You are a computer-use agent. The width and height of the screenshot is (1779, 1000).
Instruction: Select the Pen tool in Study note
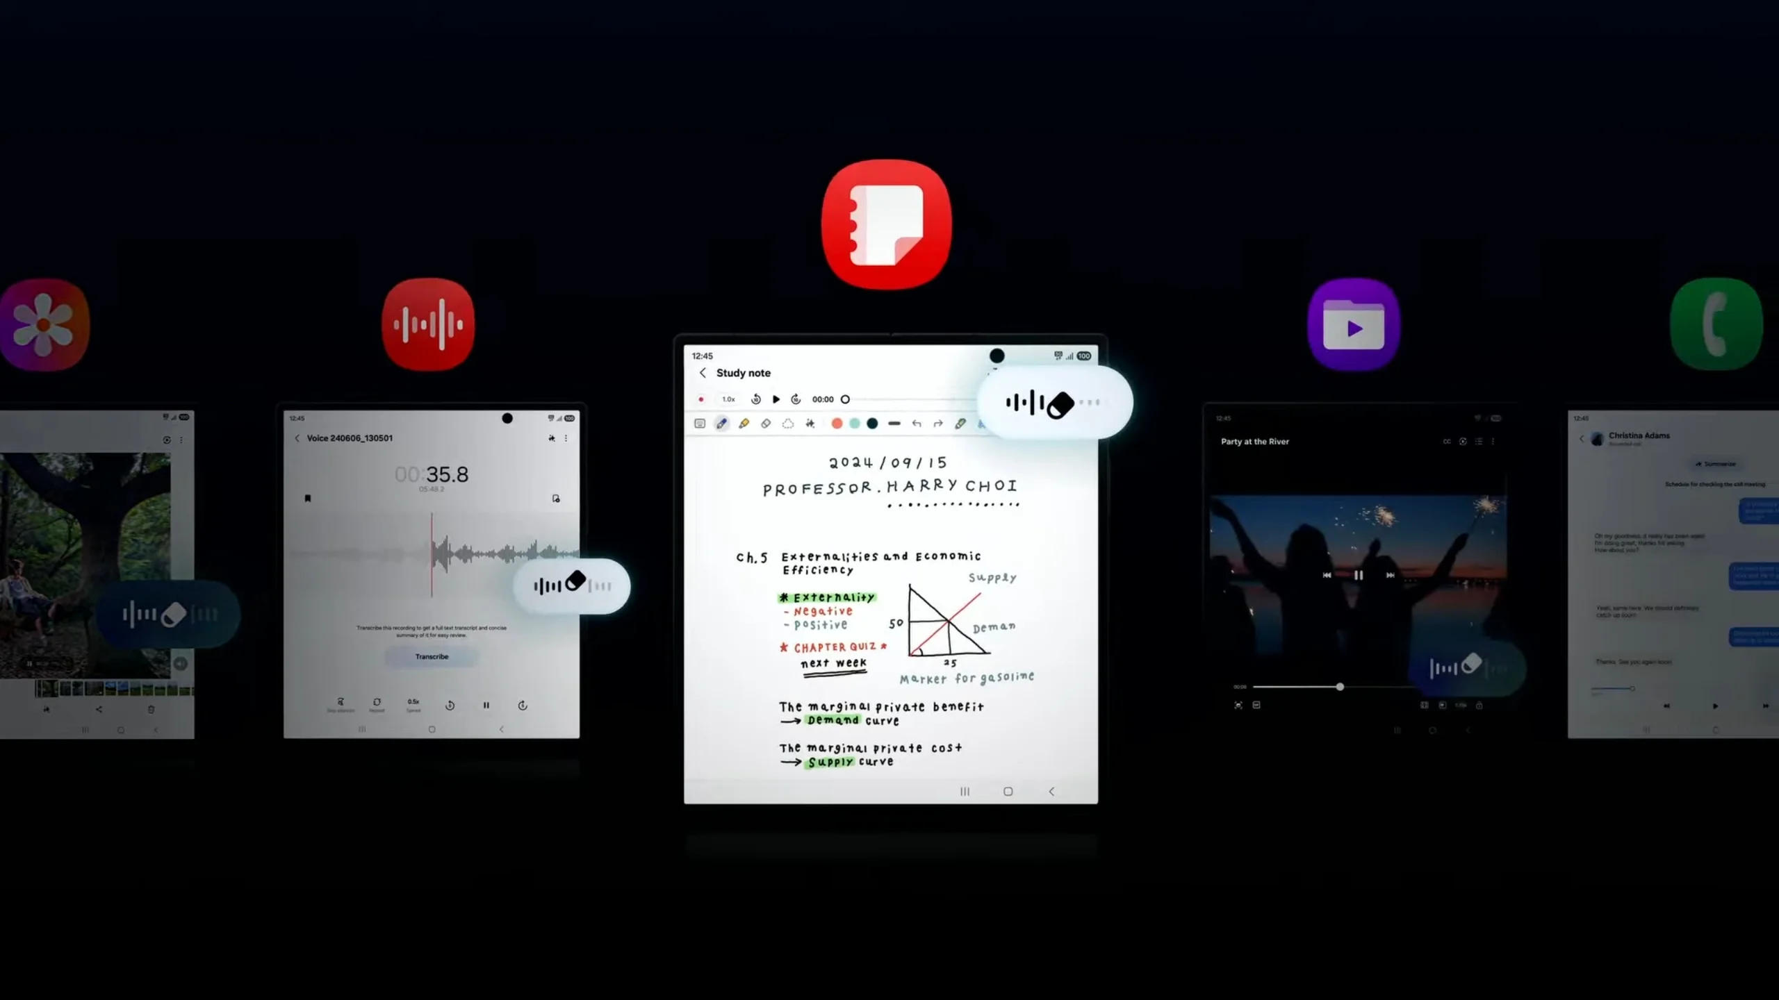pos(721,424)
